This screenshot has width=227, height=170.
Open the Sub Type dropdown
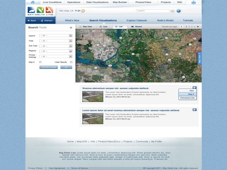coord(56,46)
